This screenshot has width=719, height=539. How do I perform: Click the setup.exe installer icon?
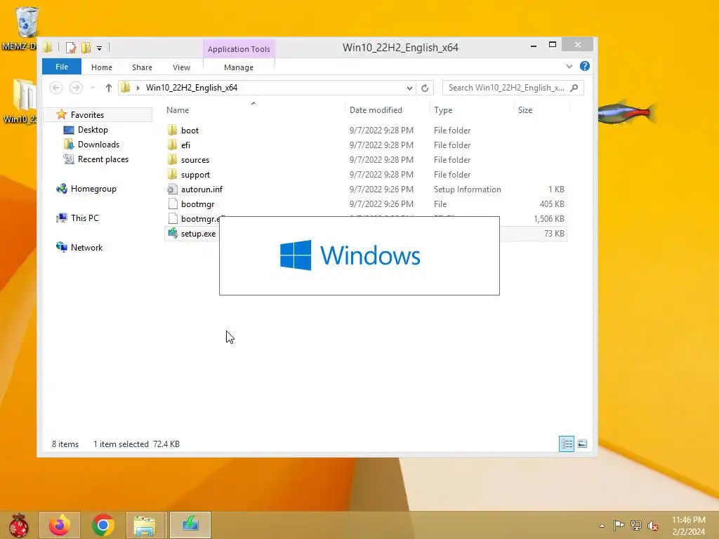click(173, 233)
